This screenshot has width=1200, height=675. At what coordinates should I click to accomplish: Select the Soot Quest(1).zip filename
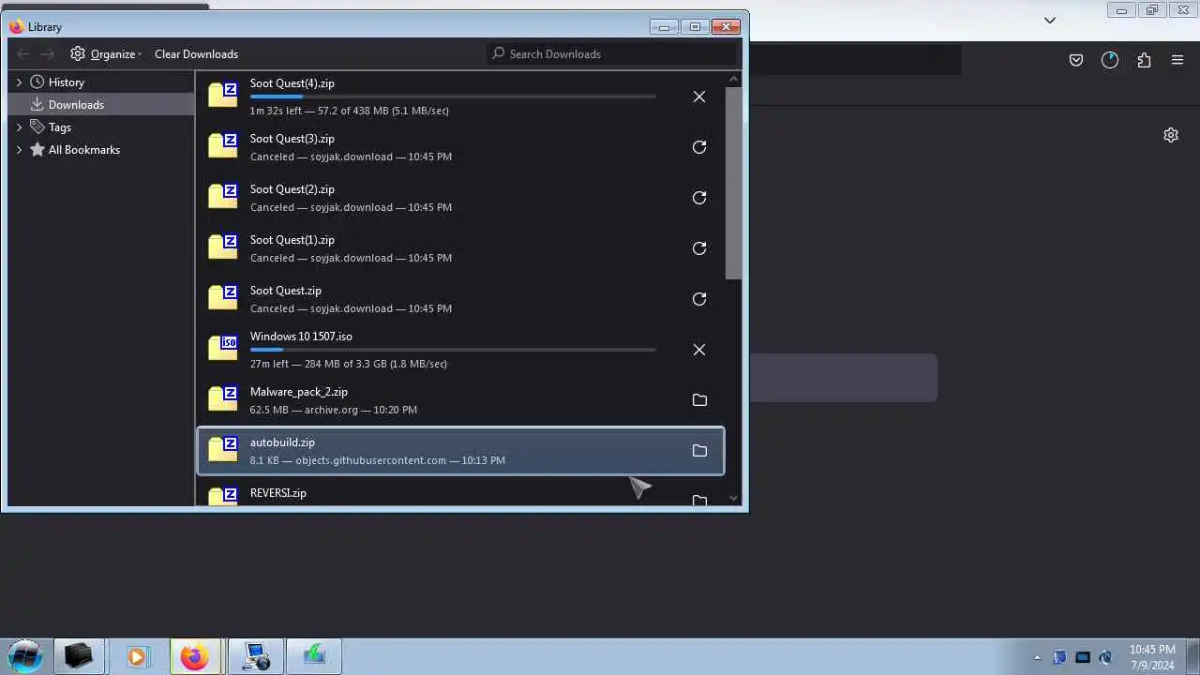292,240
